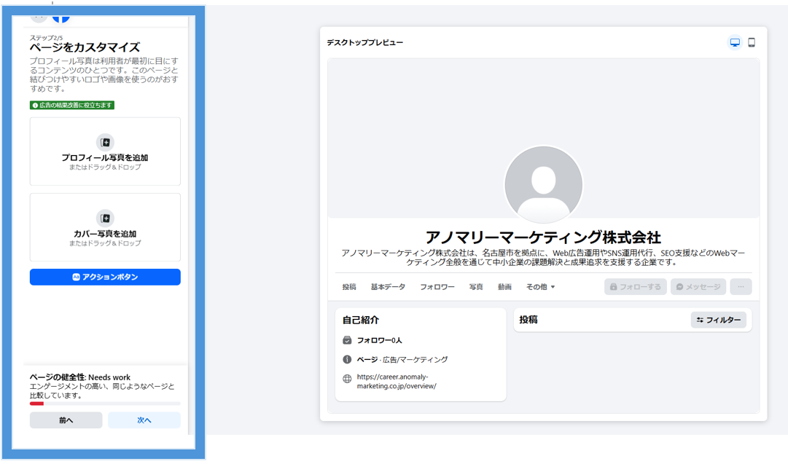This screenshot has width=788, height=472.
Task: Click the globe website icon
Action: coord(347,379)
